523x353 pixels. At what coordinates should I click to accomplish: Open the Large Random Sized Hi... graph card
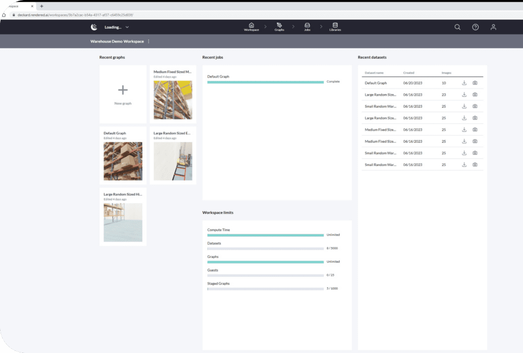(x=123, y=218)
